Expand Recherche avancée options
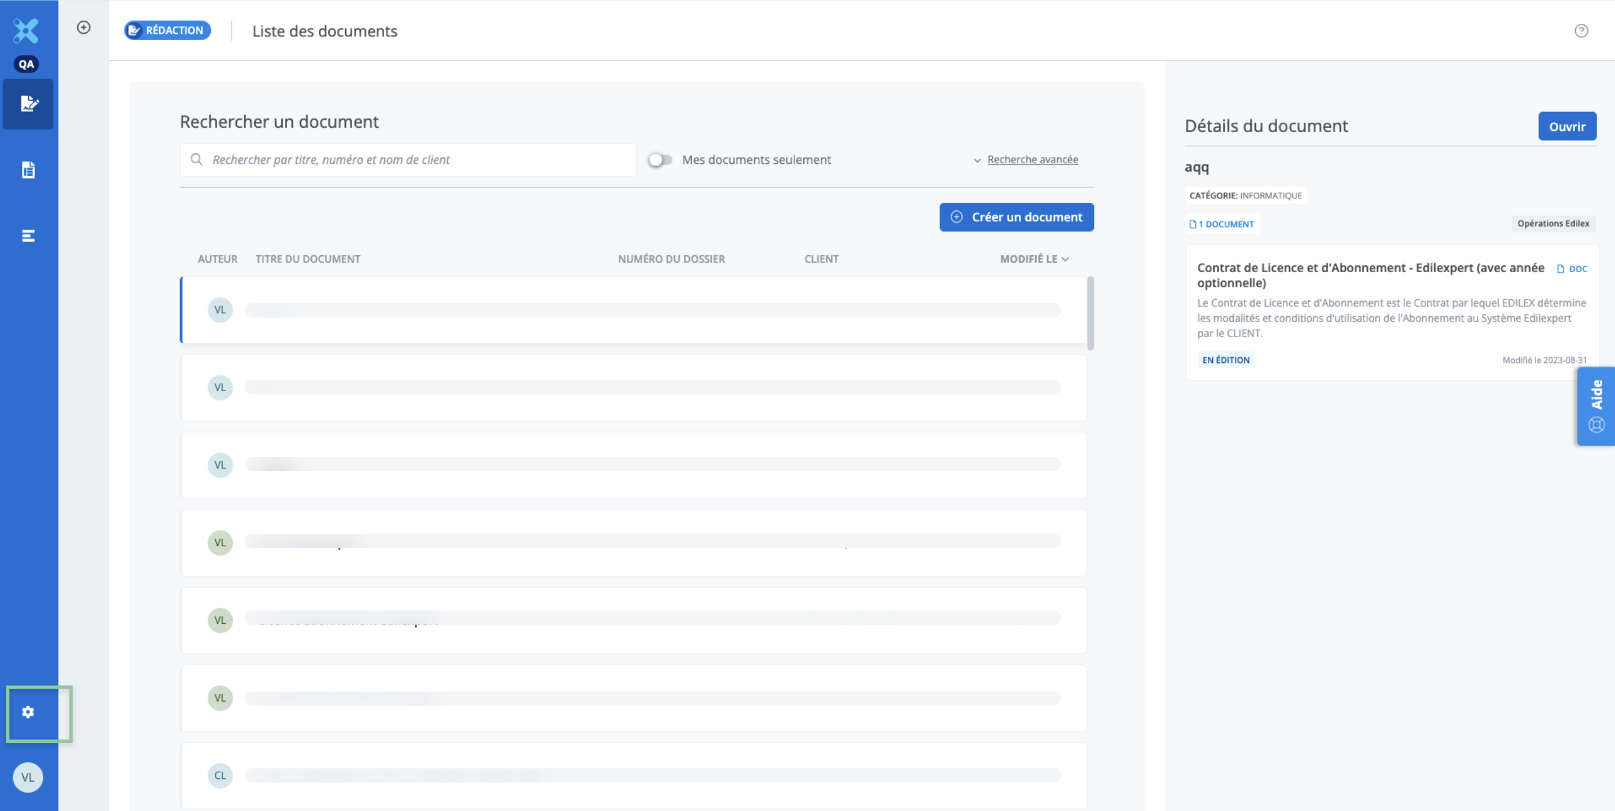Screen dimensions: 1615x811 tap(1031, 160)
